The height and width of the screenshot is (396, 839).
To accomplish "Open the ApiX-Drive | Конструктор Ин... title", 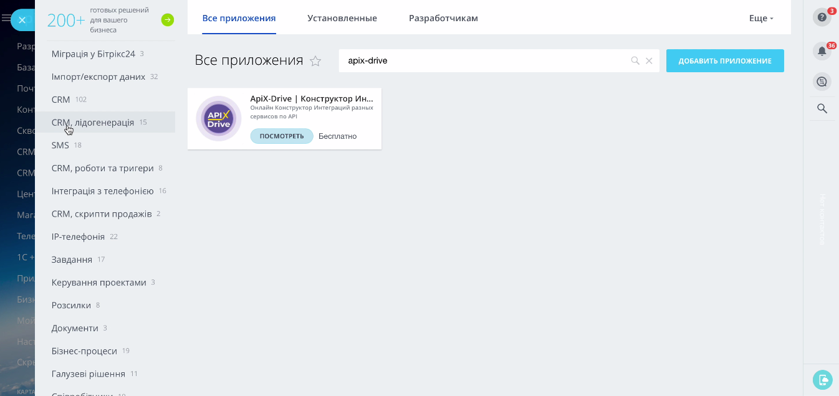I will coord(312,98).
